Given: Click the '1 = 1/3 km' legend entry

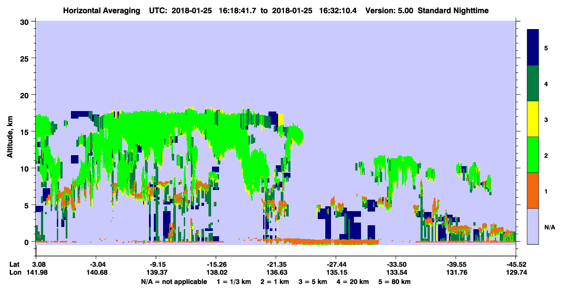Looking at the screenshot, I should click(233, 281).
